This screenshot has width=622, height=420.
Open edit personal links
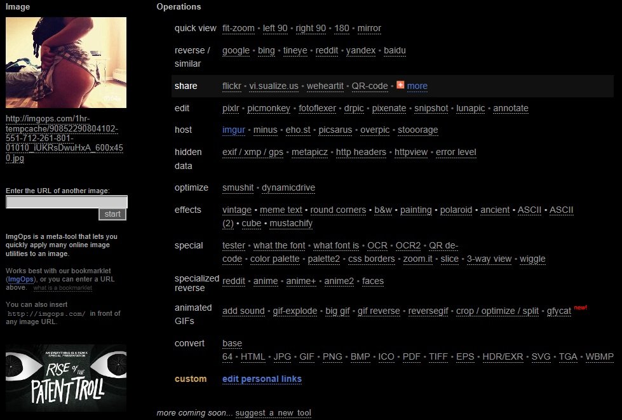pos(262,379)
